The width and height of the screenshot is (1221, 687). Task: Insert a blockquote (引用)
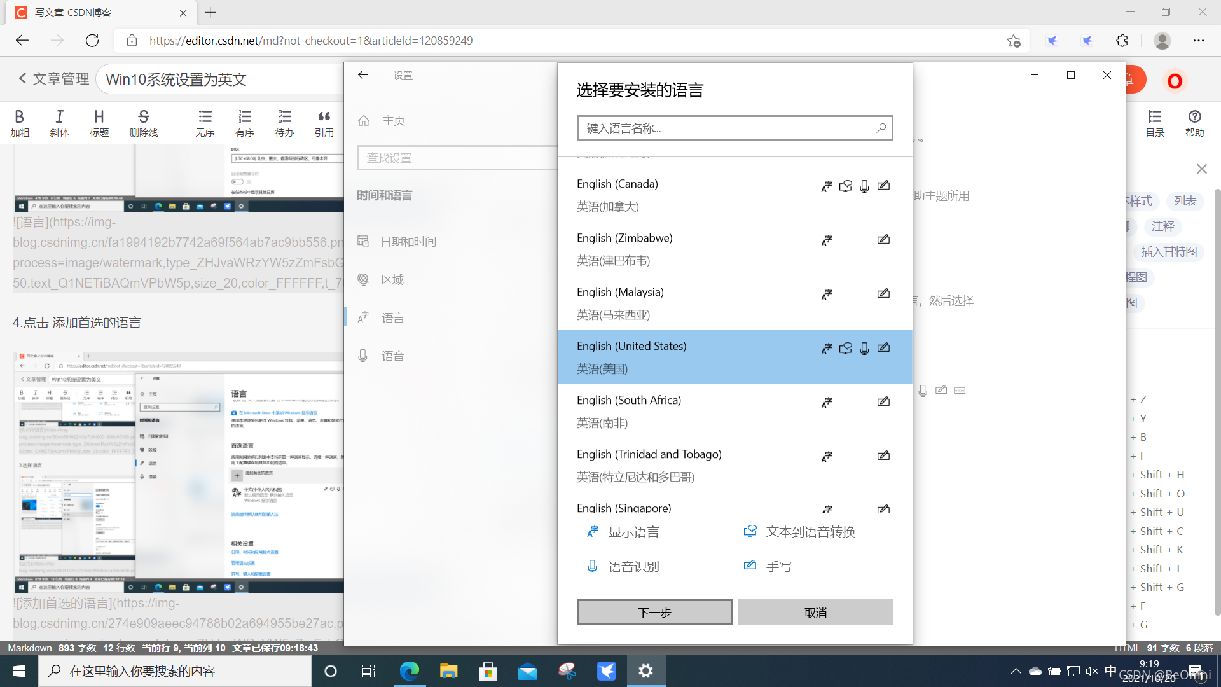[x=324, y=122]
